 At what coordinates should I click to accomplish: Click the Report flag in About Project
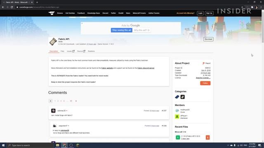206,63
